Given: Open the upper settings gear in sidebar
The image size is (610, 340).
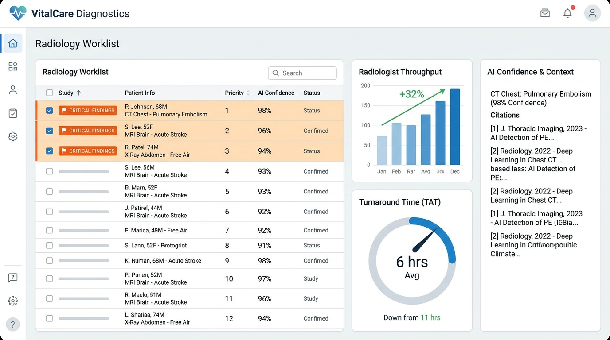Looking at the screenshot, I should pos(13,136).
